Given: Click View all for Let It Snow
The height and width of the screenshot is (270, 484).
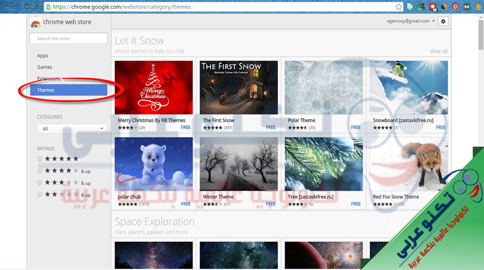Looking at the screenshot, I should pyautogui.click(x=439, y=51).
